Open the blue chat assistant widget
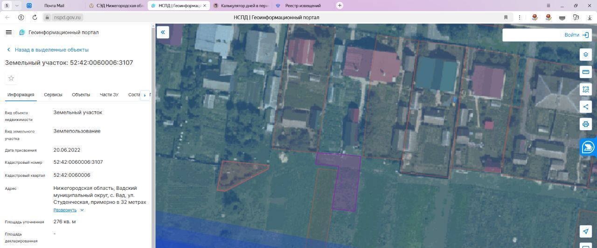This screenshot has height=248, width=597. click(588, 147)
